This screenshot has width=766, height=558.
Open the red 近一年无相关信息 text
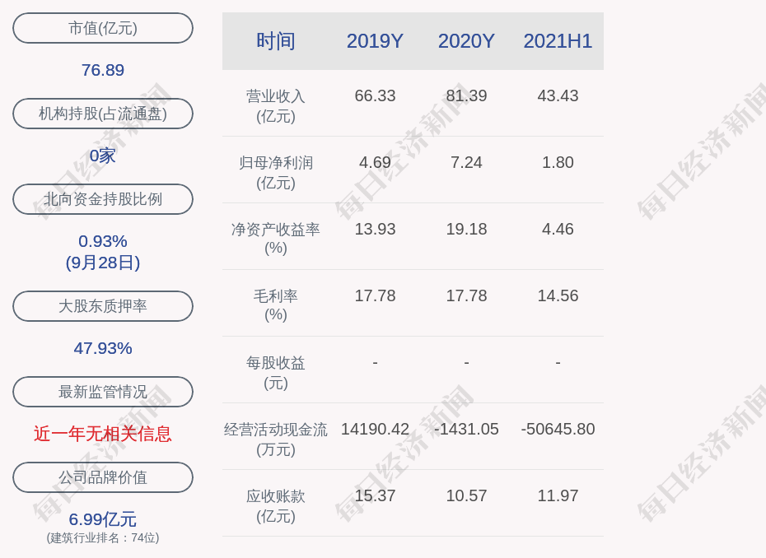click(103, 434)
